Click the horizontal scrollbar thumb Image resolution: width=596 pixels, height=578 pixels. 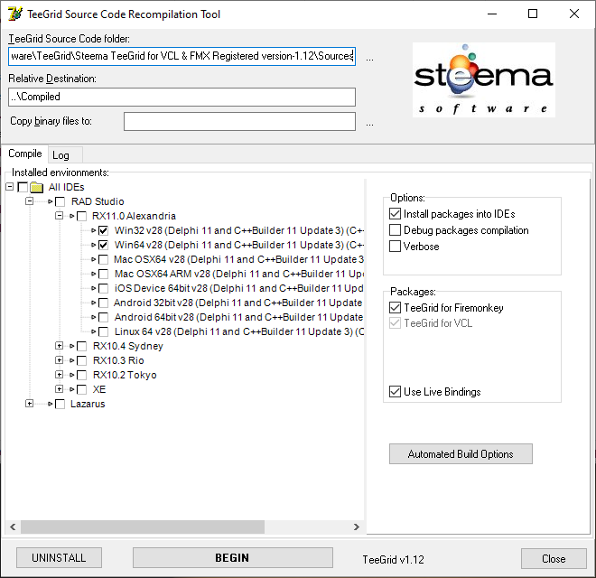click(143, 527)
